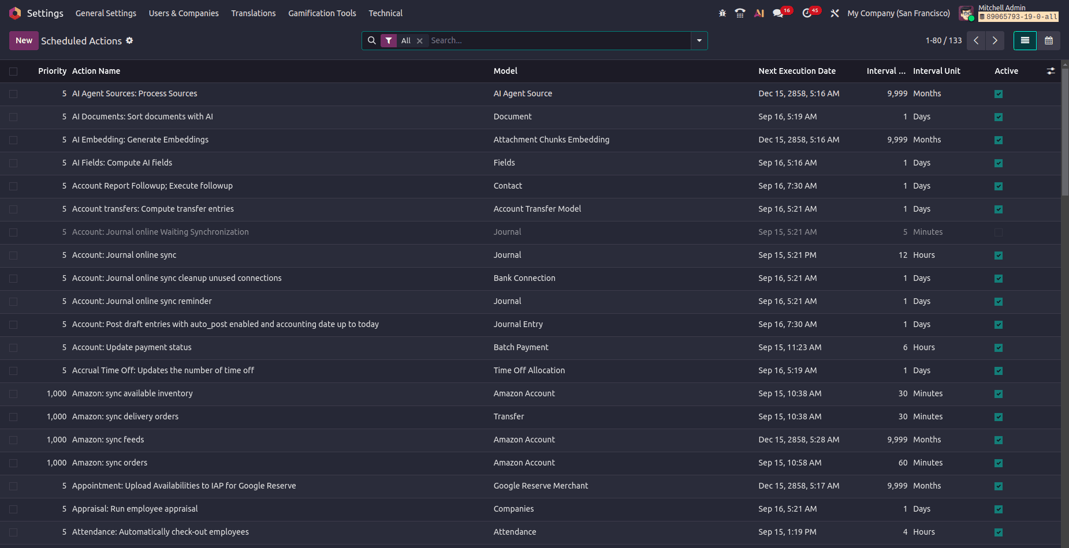Open the Amazon: sync feeds record
Screen dimensions: 1069x548
point(108,440)
